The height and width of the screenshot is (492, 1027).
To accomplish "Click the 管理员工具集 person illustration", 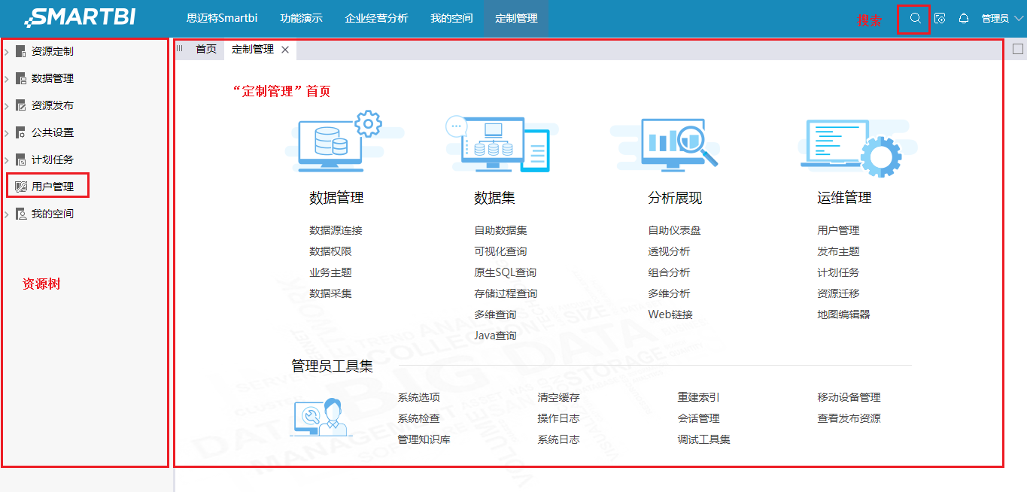I will (322, 418).
